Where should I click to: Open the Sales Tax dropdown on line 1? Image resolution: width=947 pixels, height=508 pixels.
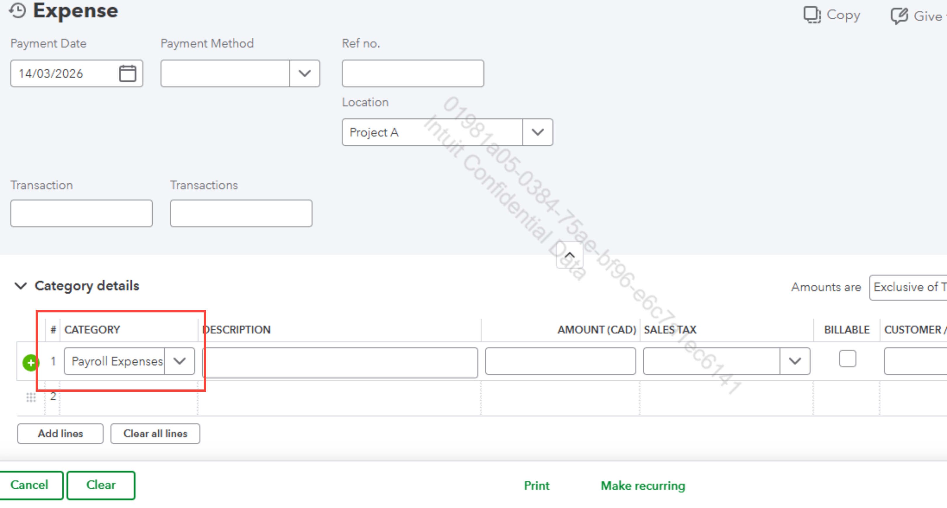[x=795, y=361]
